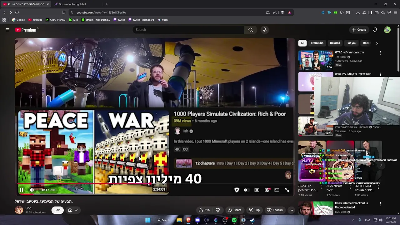This screenshot has width=400, height=225.
Task: Open Brave Wallet icon
Action: pyautogui.click(x=377, y=12)
